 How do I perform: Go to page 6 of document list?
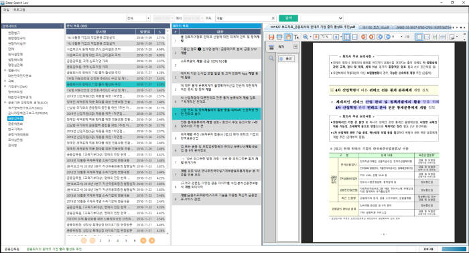pyautogui.click(x=135, y=240)
